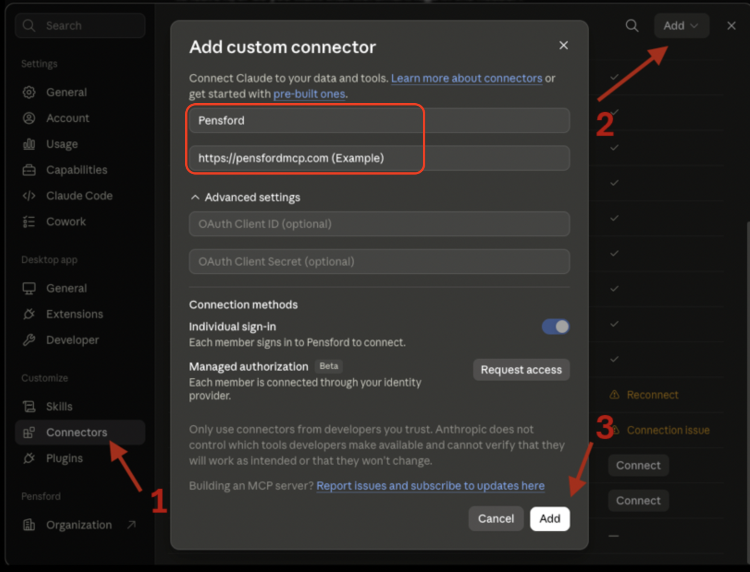750x572 pixels.
Task: Click the Connection methods heading
Action: point(243,305)
